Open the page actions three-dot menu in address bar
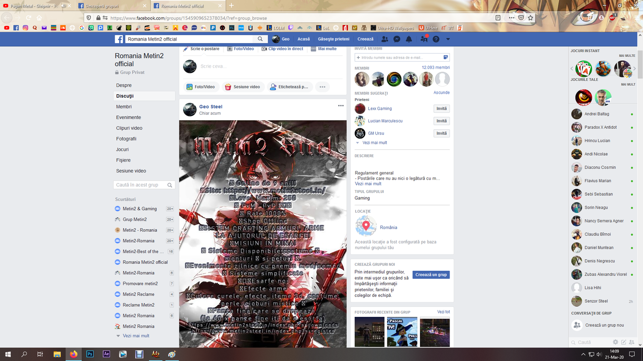The height and width of the screenshot is (361, 643). 511,18
